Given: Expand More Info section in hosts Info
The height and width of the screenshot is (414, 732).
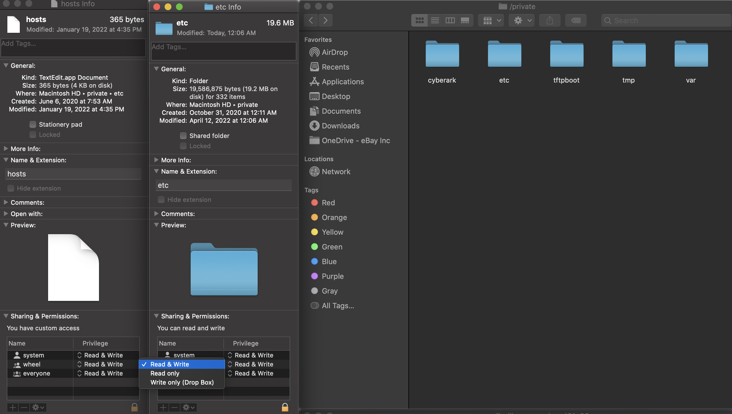Looking at the screenshot, I should (x=6, y=149).
